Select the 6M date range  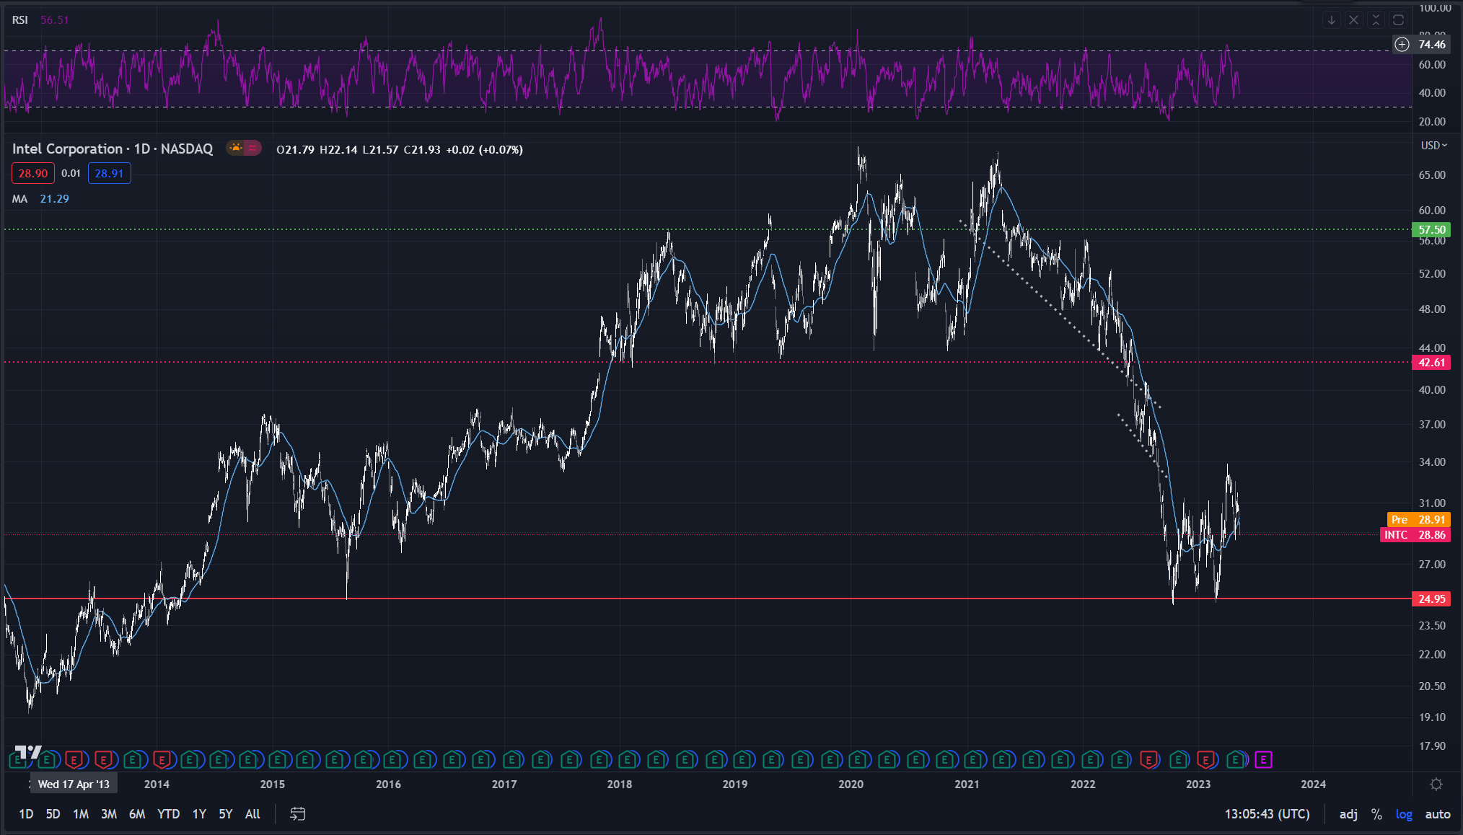coord(137,814)
